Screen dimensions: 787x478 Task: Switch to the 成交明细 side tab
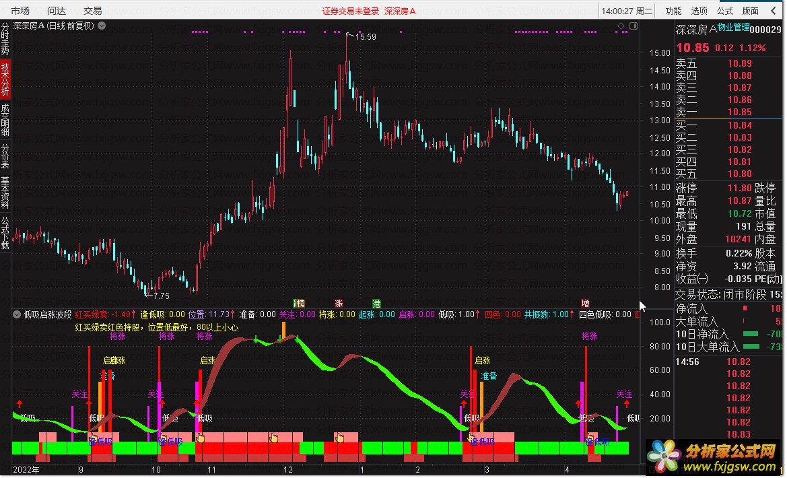(5, 120)
